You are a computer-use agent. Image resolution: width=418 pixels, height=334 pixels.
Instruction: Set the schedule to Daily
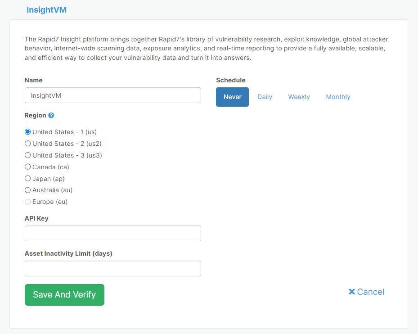(x=265, y=97)
